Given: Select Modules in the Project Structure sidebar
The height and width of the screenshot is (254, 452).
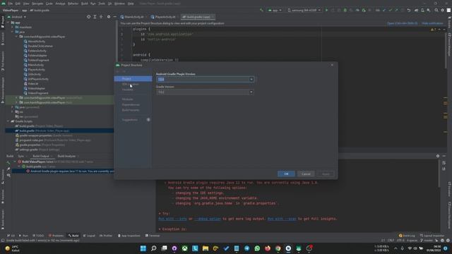Looking at the screenshot, I should 127,99.
